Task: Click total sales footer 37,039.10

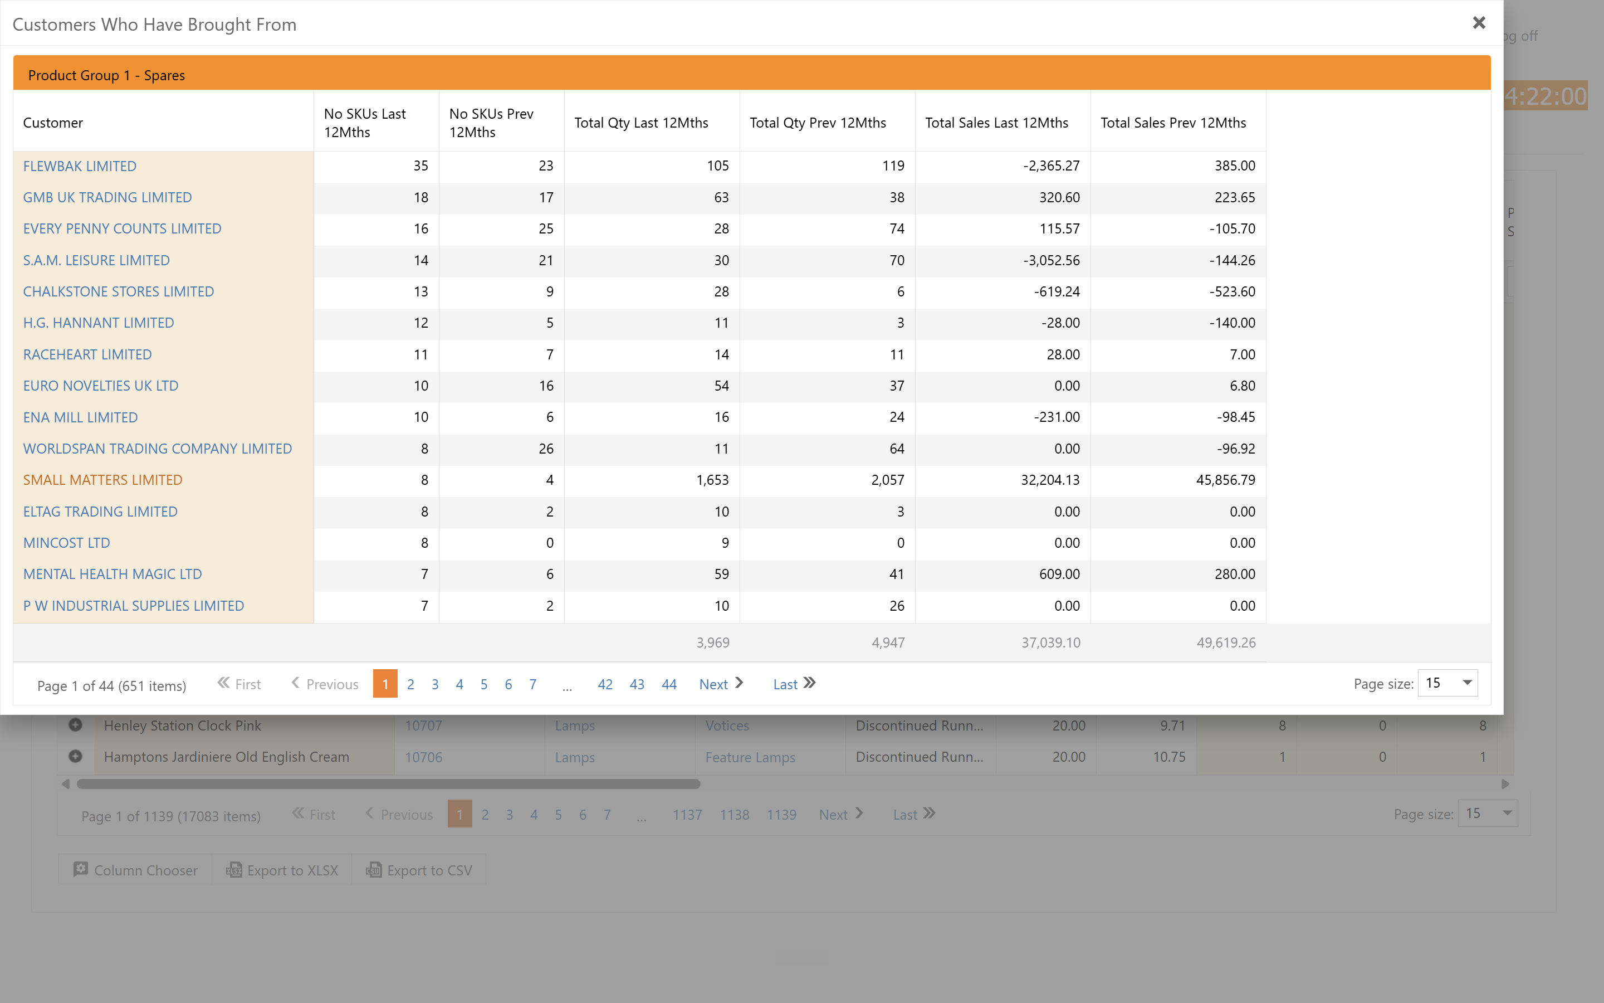Action: click(x=1050, y=642)
